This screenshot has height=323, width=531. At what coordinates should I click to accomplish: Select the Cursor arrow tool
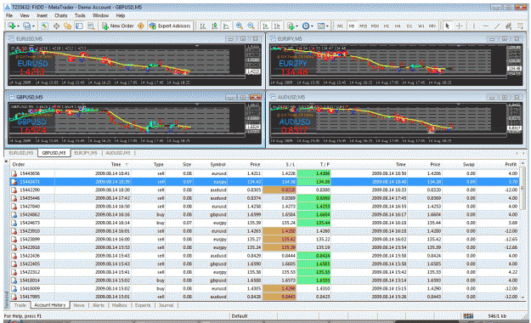click(x=448, y=26)
